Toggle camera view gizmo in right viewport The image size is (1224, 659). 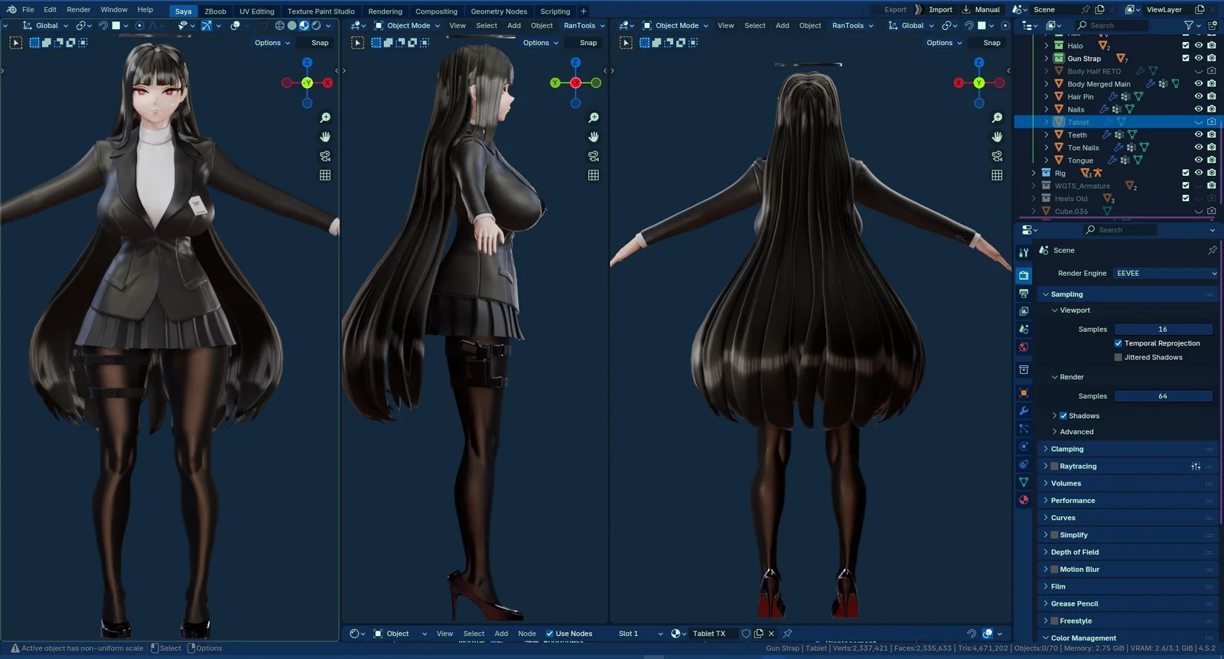pyautogui.click(x=997, y=156)
